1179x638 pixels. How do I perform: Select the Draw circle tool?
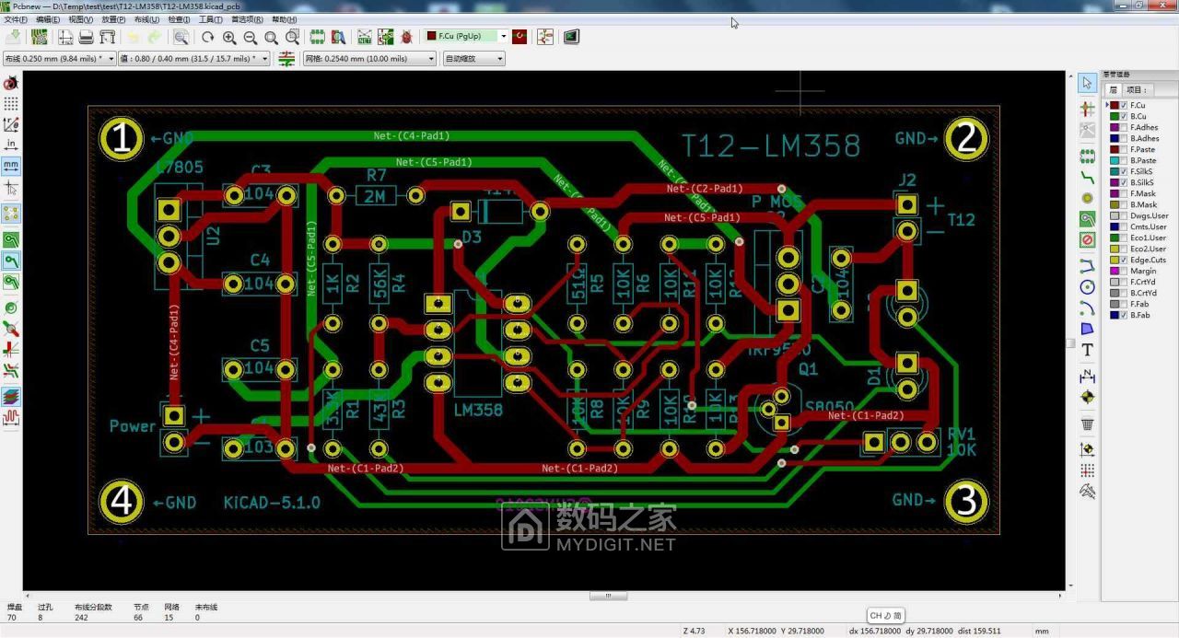[x=1087, y=287]
